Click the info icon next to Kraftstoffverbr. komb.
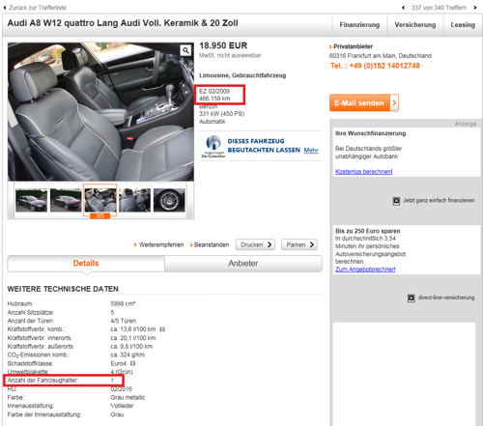483x426 pixels. (x=162, y=329)
